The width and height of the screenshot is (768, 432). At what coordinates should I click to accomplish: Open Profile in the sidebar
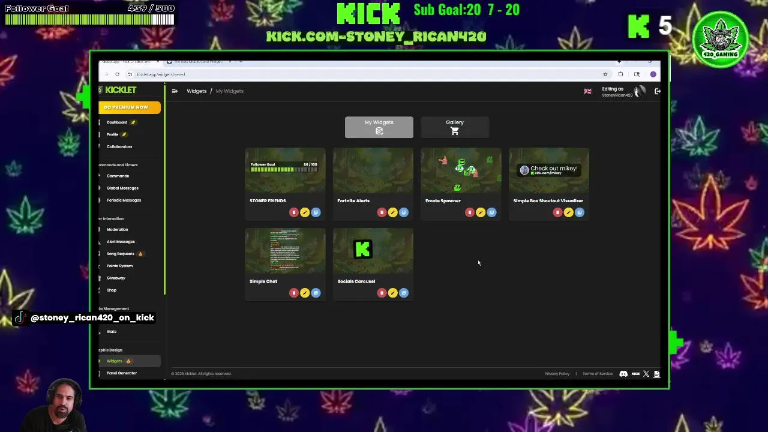tap(113, 134)
